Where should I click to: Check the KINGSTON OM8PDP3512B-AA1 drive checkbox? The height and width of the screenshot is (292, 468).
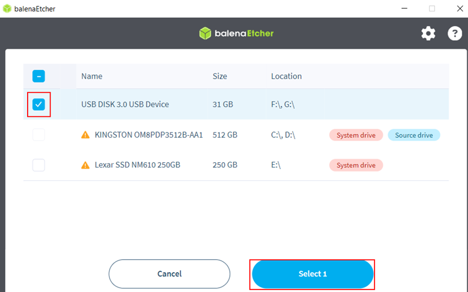tap(39, 135)
